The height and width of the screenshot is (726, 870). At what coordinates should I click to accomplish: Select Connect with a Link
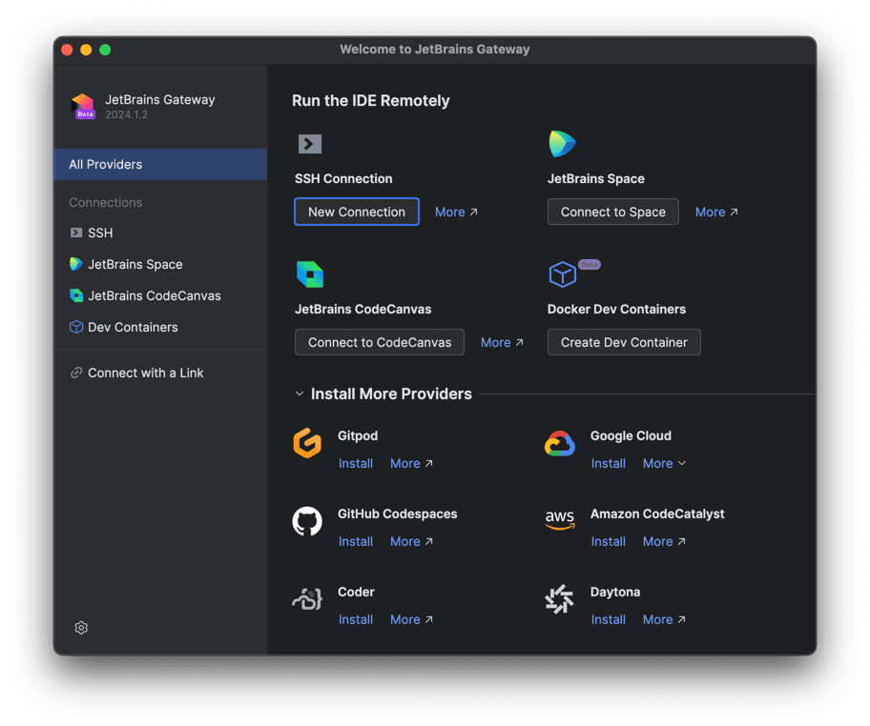160,373
